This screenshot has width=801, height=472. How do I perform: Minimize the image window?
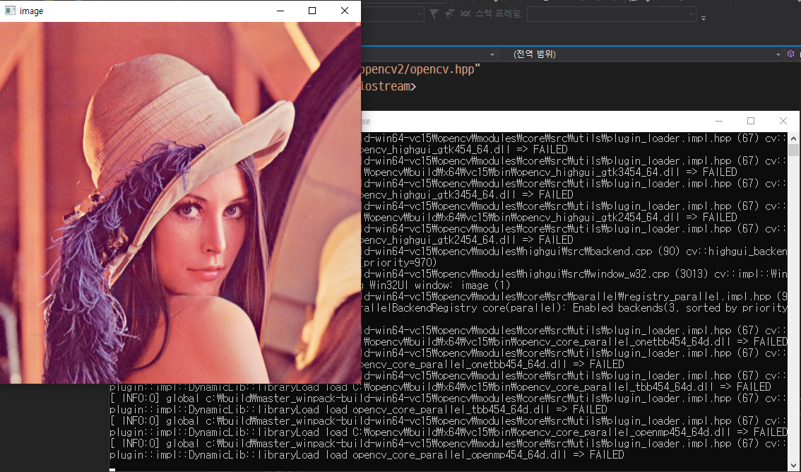tap(280, 11)
